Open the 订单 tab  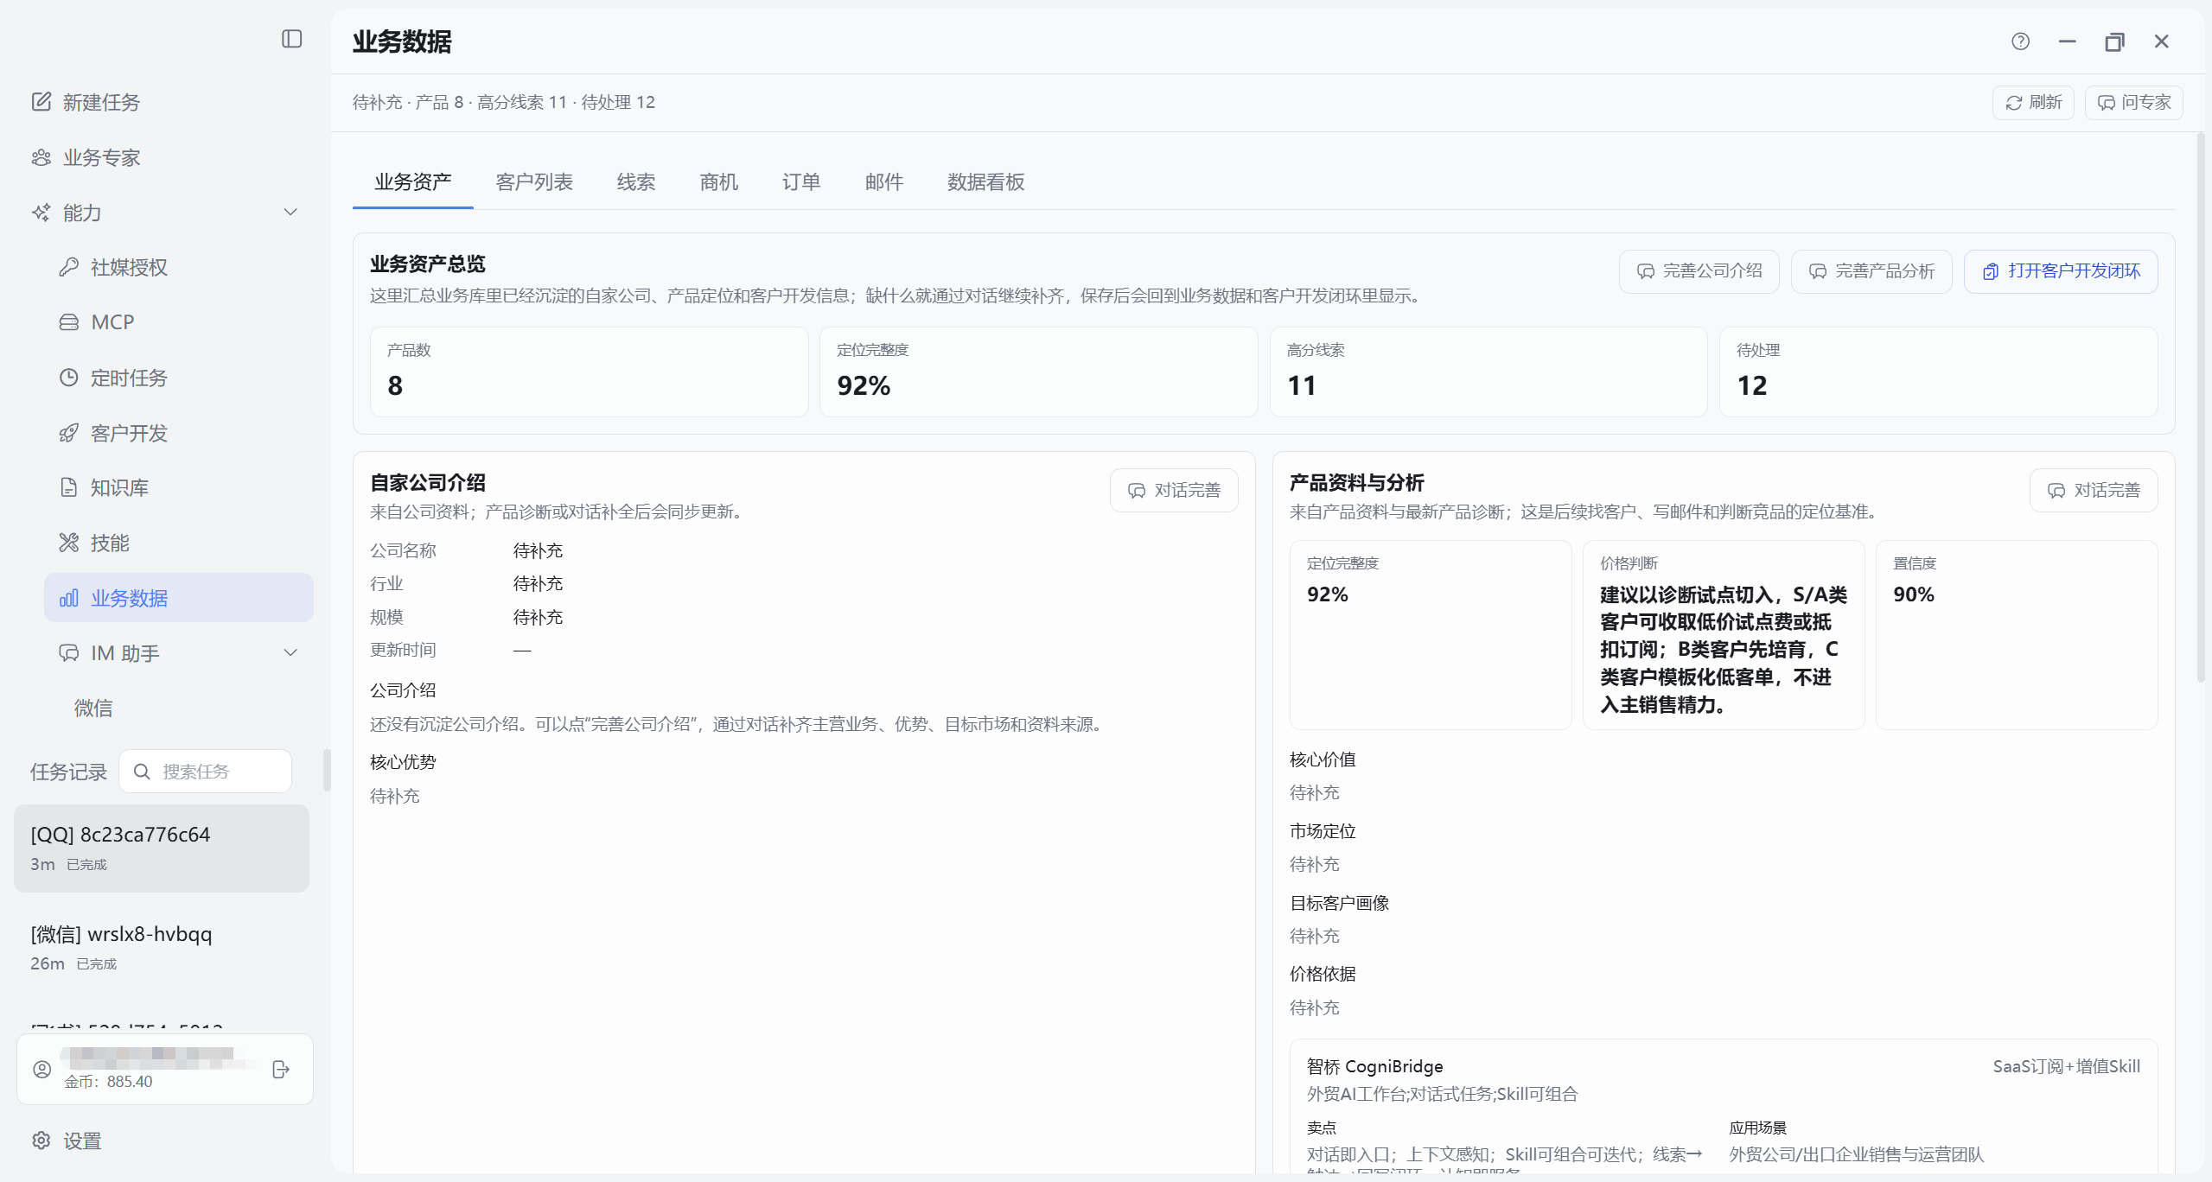click(801, 182)
